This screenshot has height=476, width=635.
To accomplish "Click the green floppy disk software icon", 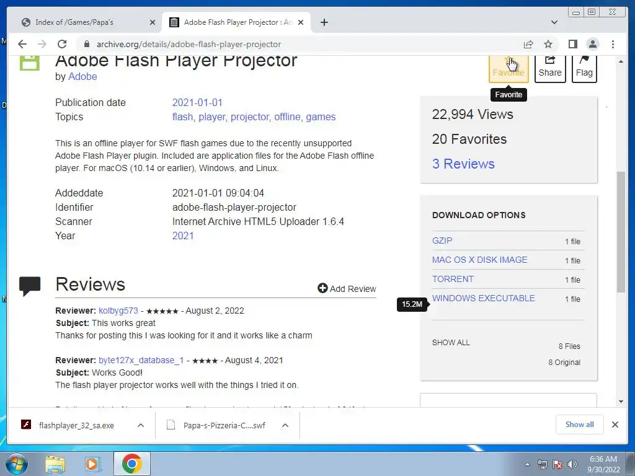I will point(30,63).
